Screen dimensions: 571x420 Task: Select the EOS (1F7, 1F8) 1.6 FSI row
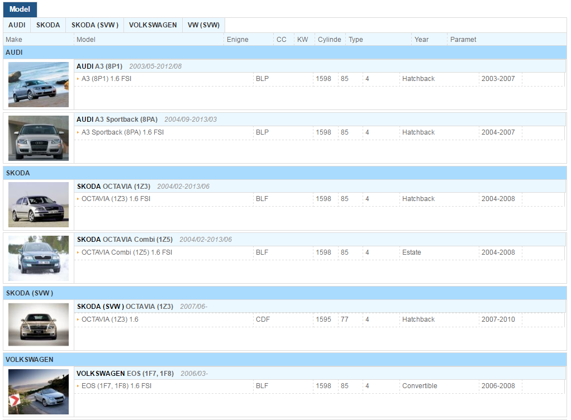320,386
